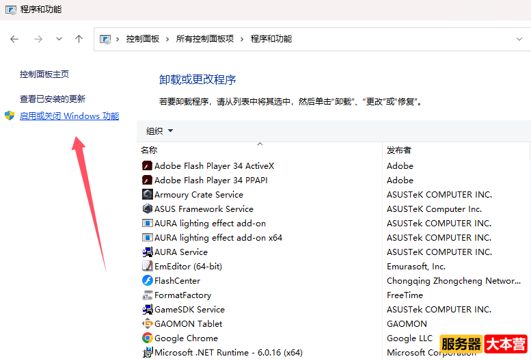Open 查看已安装的更新 link
The width and height of the screenshot is (531, 361).
[53, 99]
